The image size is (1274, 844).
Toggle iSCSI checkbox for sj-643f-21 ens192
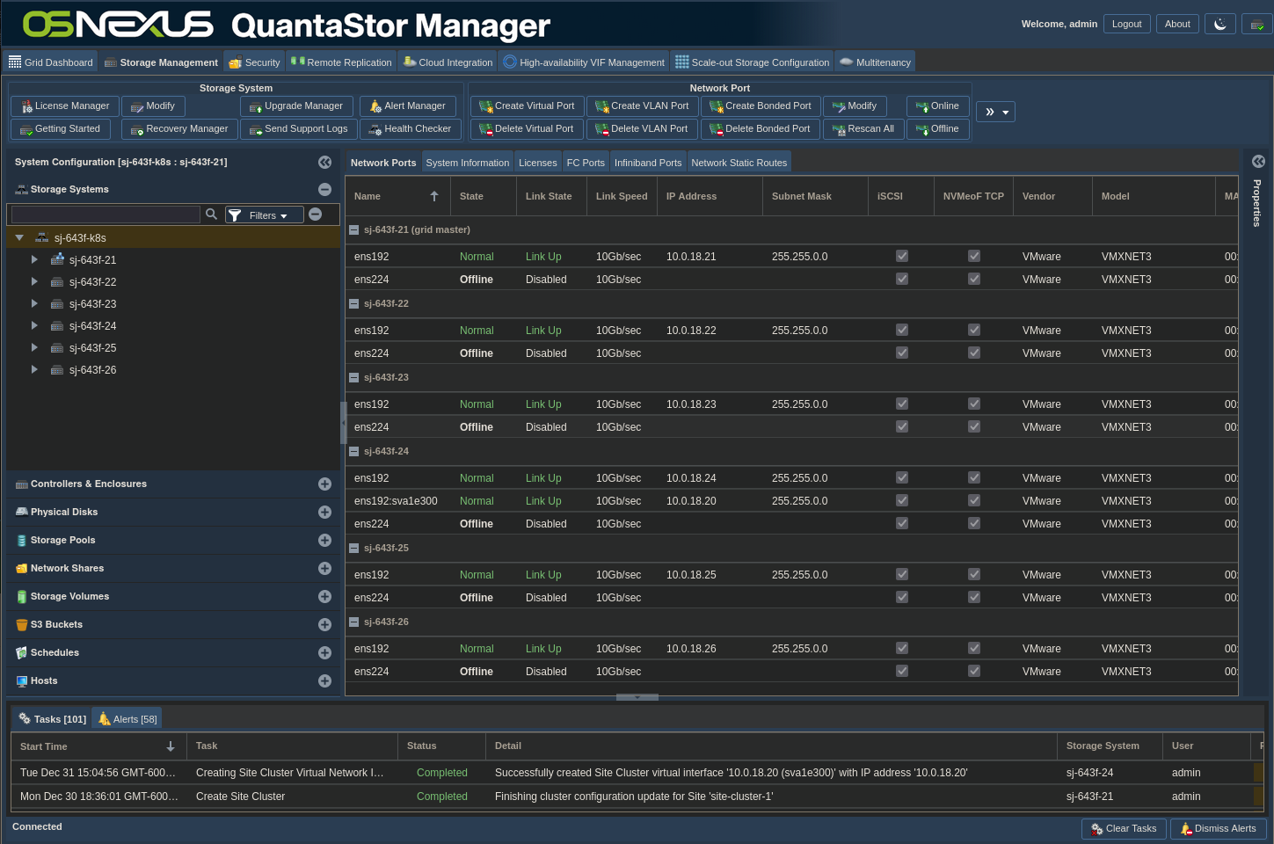901,256
